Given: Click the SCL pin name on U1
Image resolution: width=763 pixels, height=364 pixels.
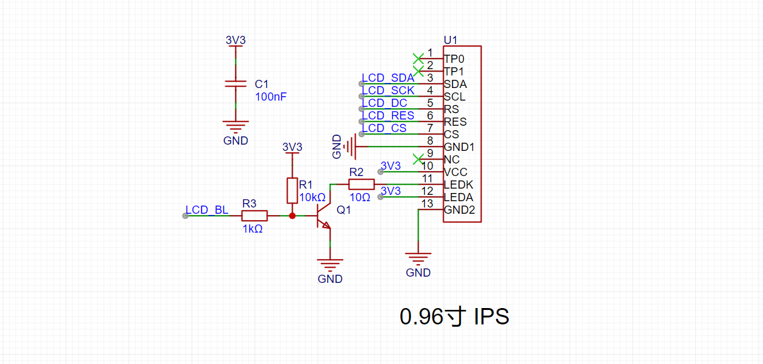Looking at the screenshot, I should click(x=455, y=97).
